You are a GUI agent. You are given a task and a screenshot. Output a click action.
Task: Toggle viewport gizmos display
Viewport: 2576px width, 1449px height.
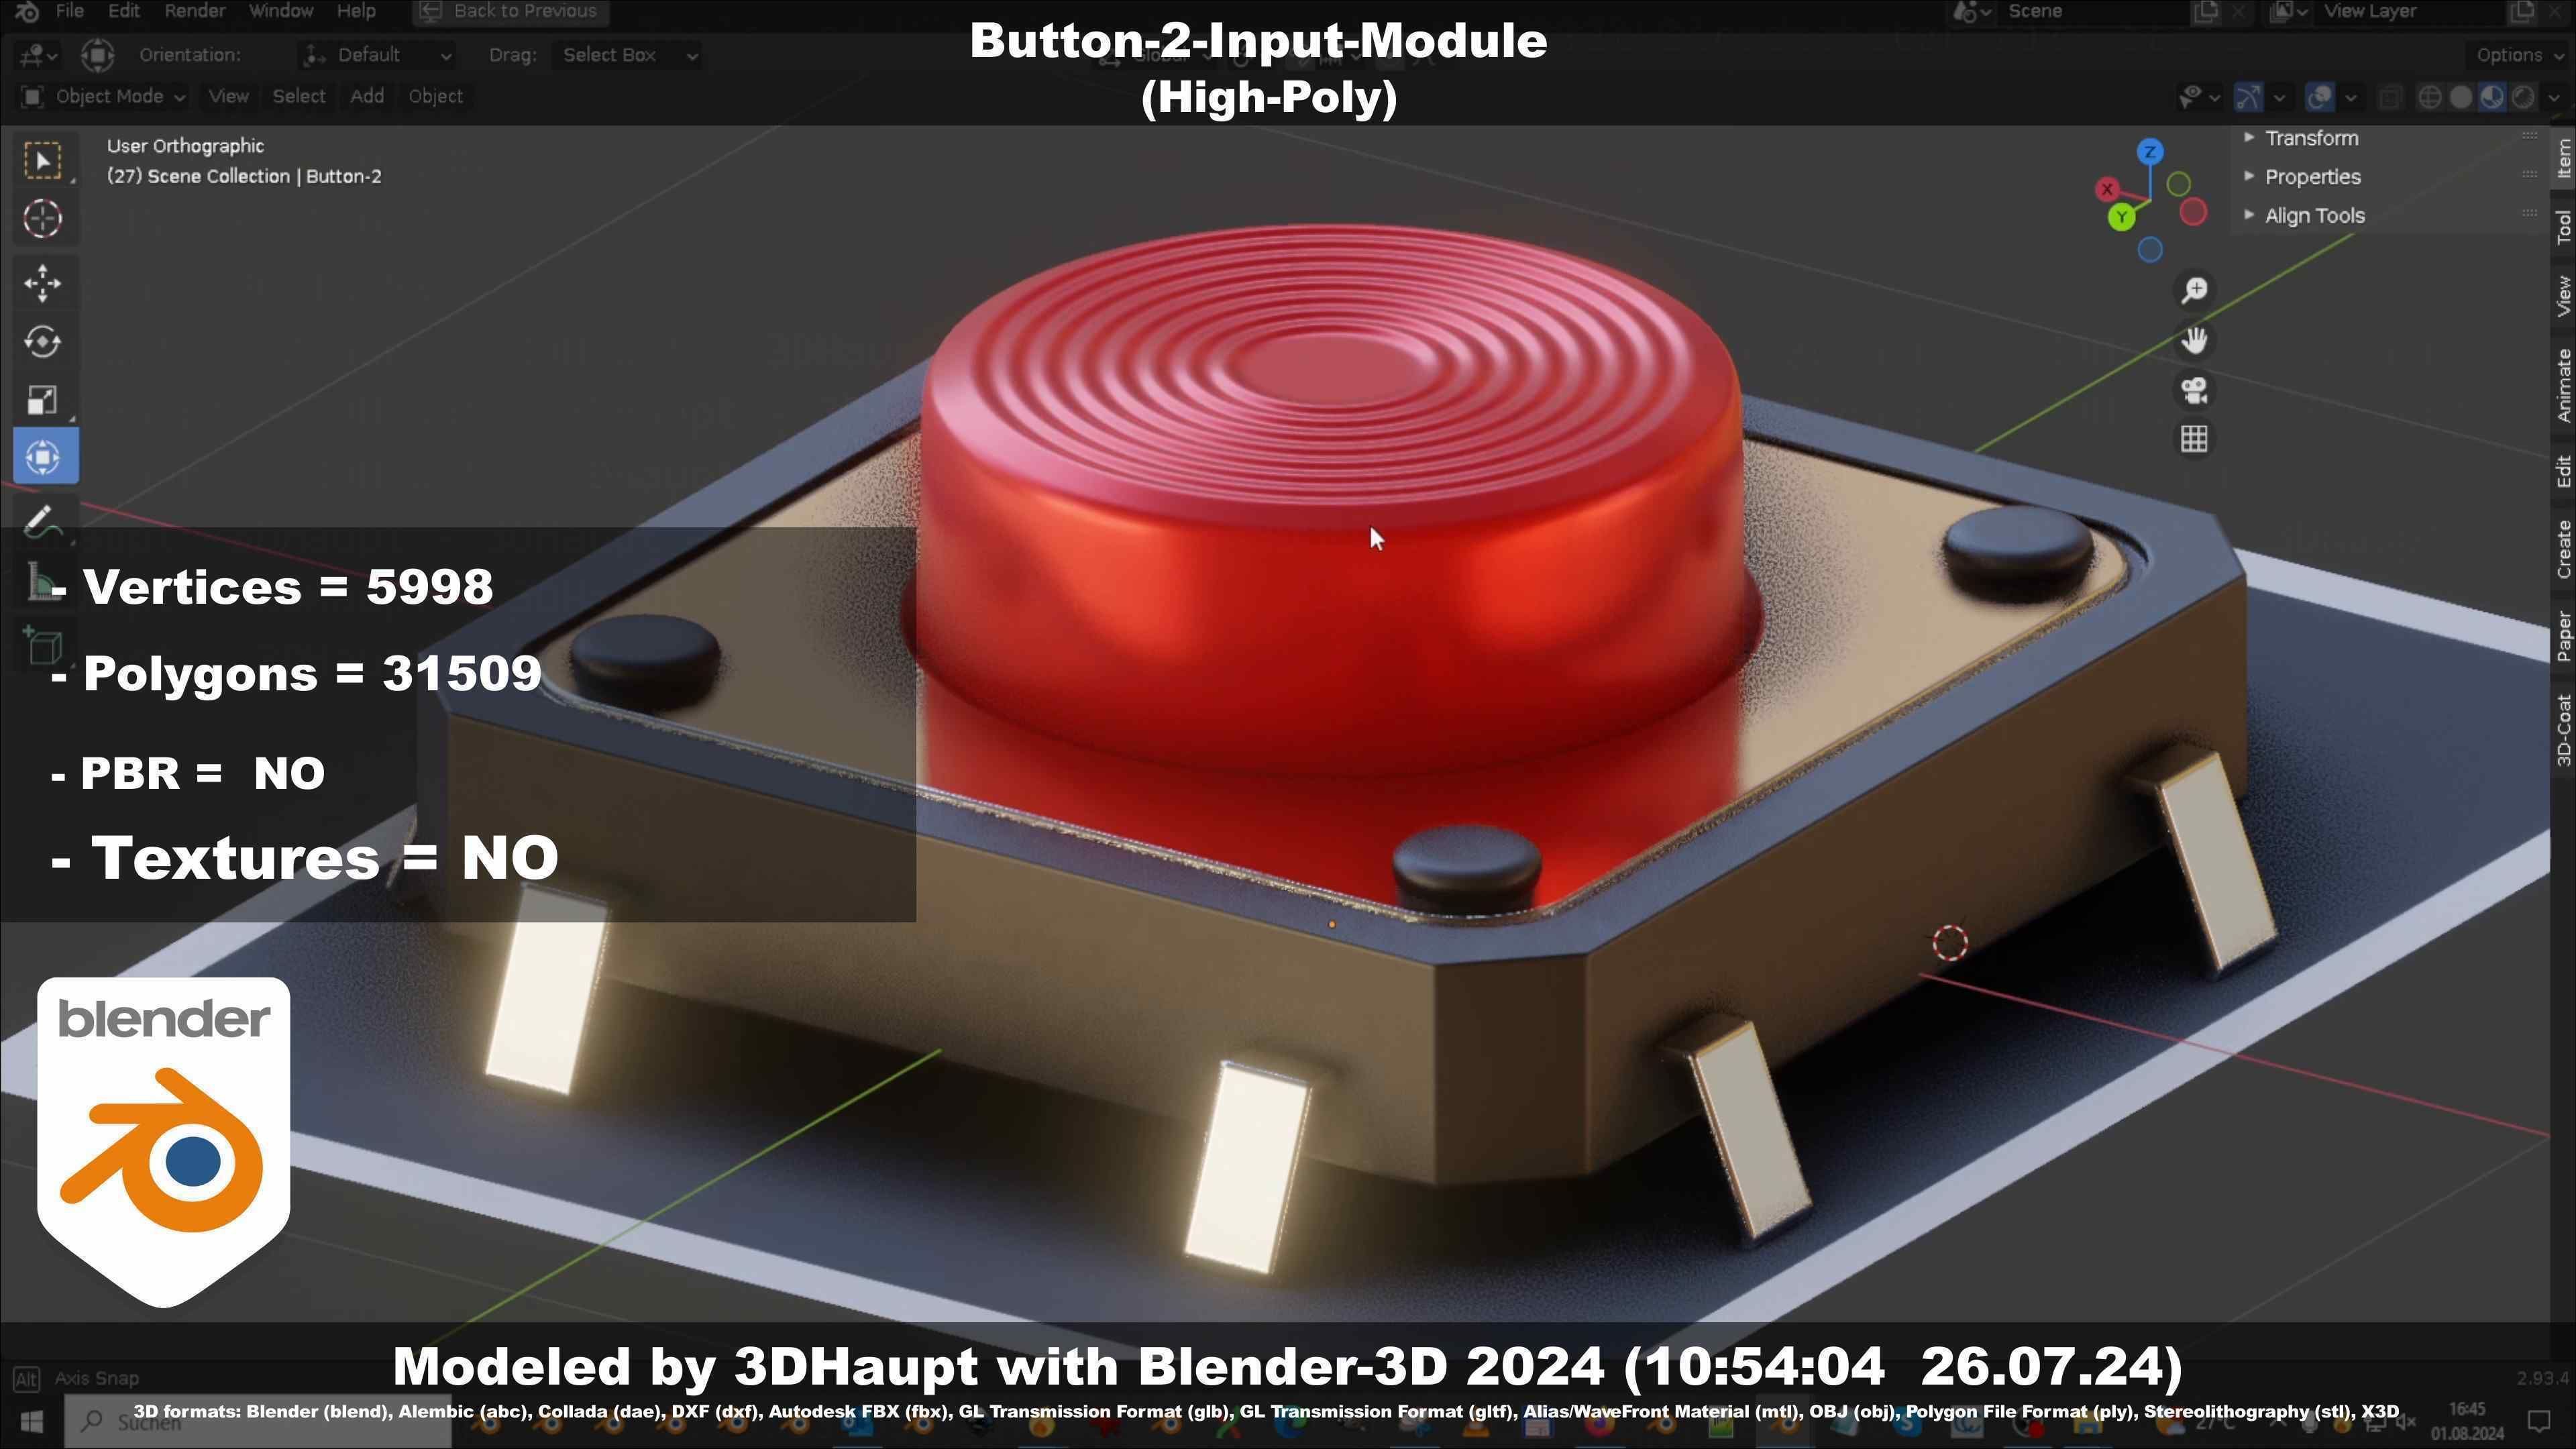tap(2249, 97)
